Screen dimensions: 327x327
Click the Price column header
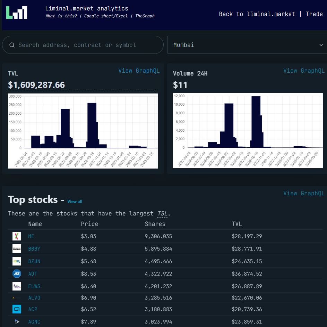tap(89, 224)
